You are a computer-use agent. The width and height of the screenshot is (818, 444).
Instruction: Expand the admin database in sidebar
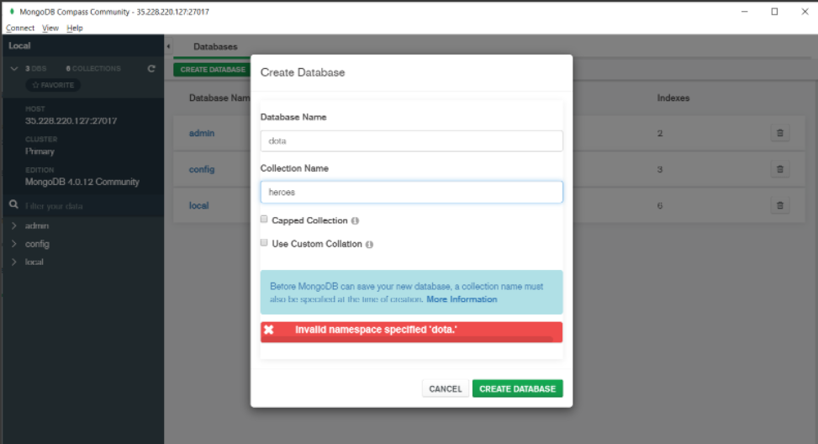coord(14,226)
